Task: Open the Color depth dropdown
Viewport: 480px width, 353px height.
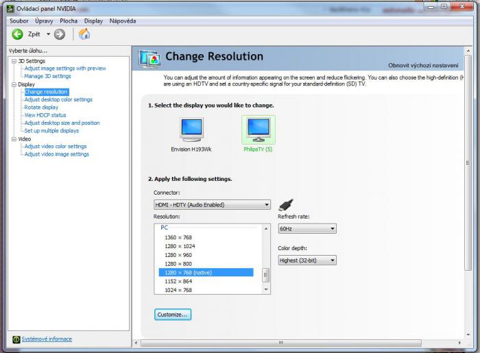Action: 307,260
